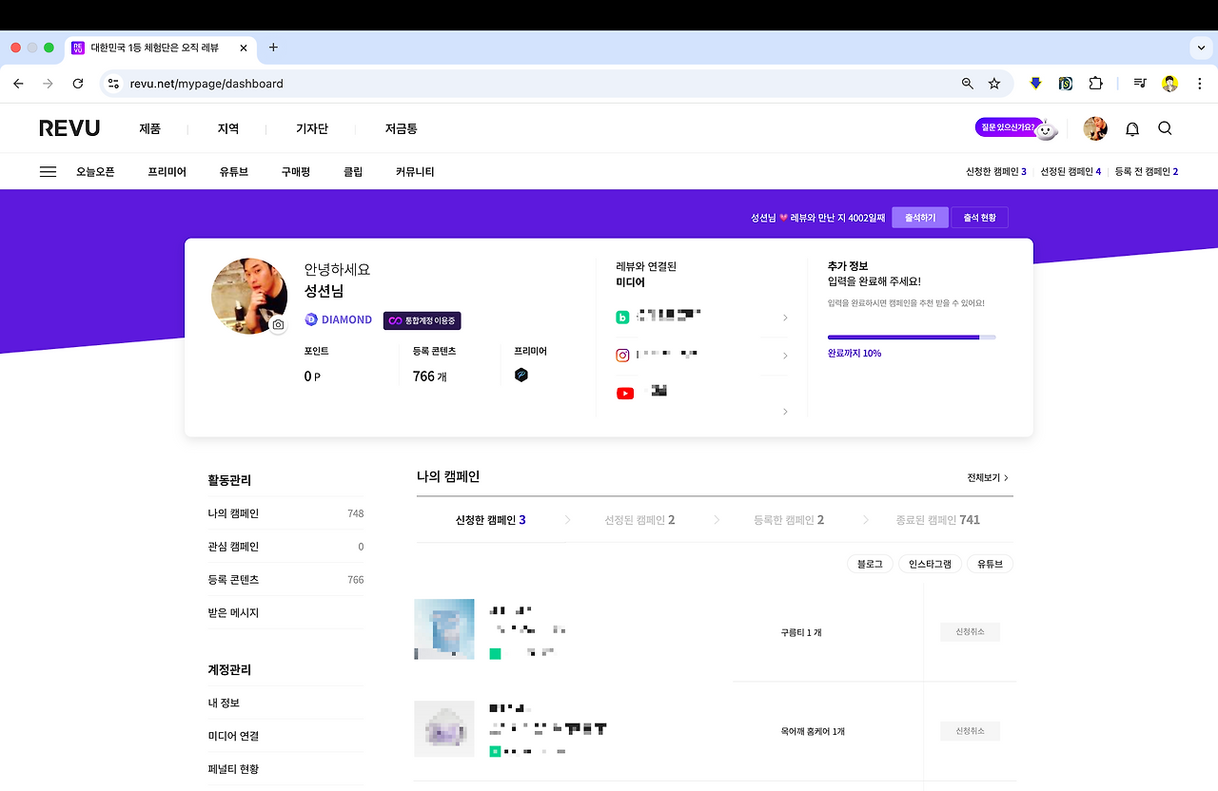1218x791 pixels.
Task: Toggle the 인스타그램 filter chip
Action: (930, 563)
